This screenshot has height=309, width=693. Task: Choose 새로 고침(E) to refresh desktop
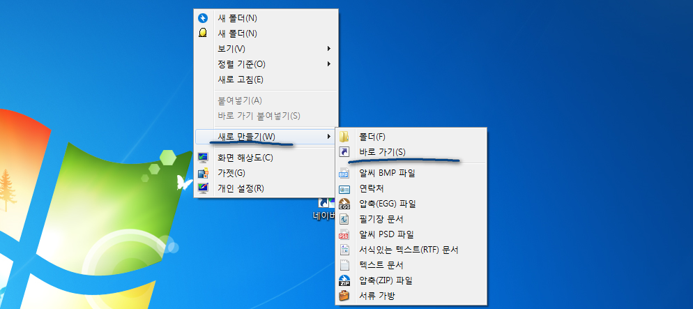(266, 80)
